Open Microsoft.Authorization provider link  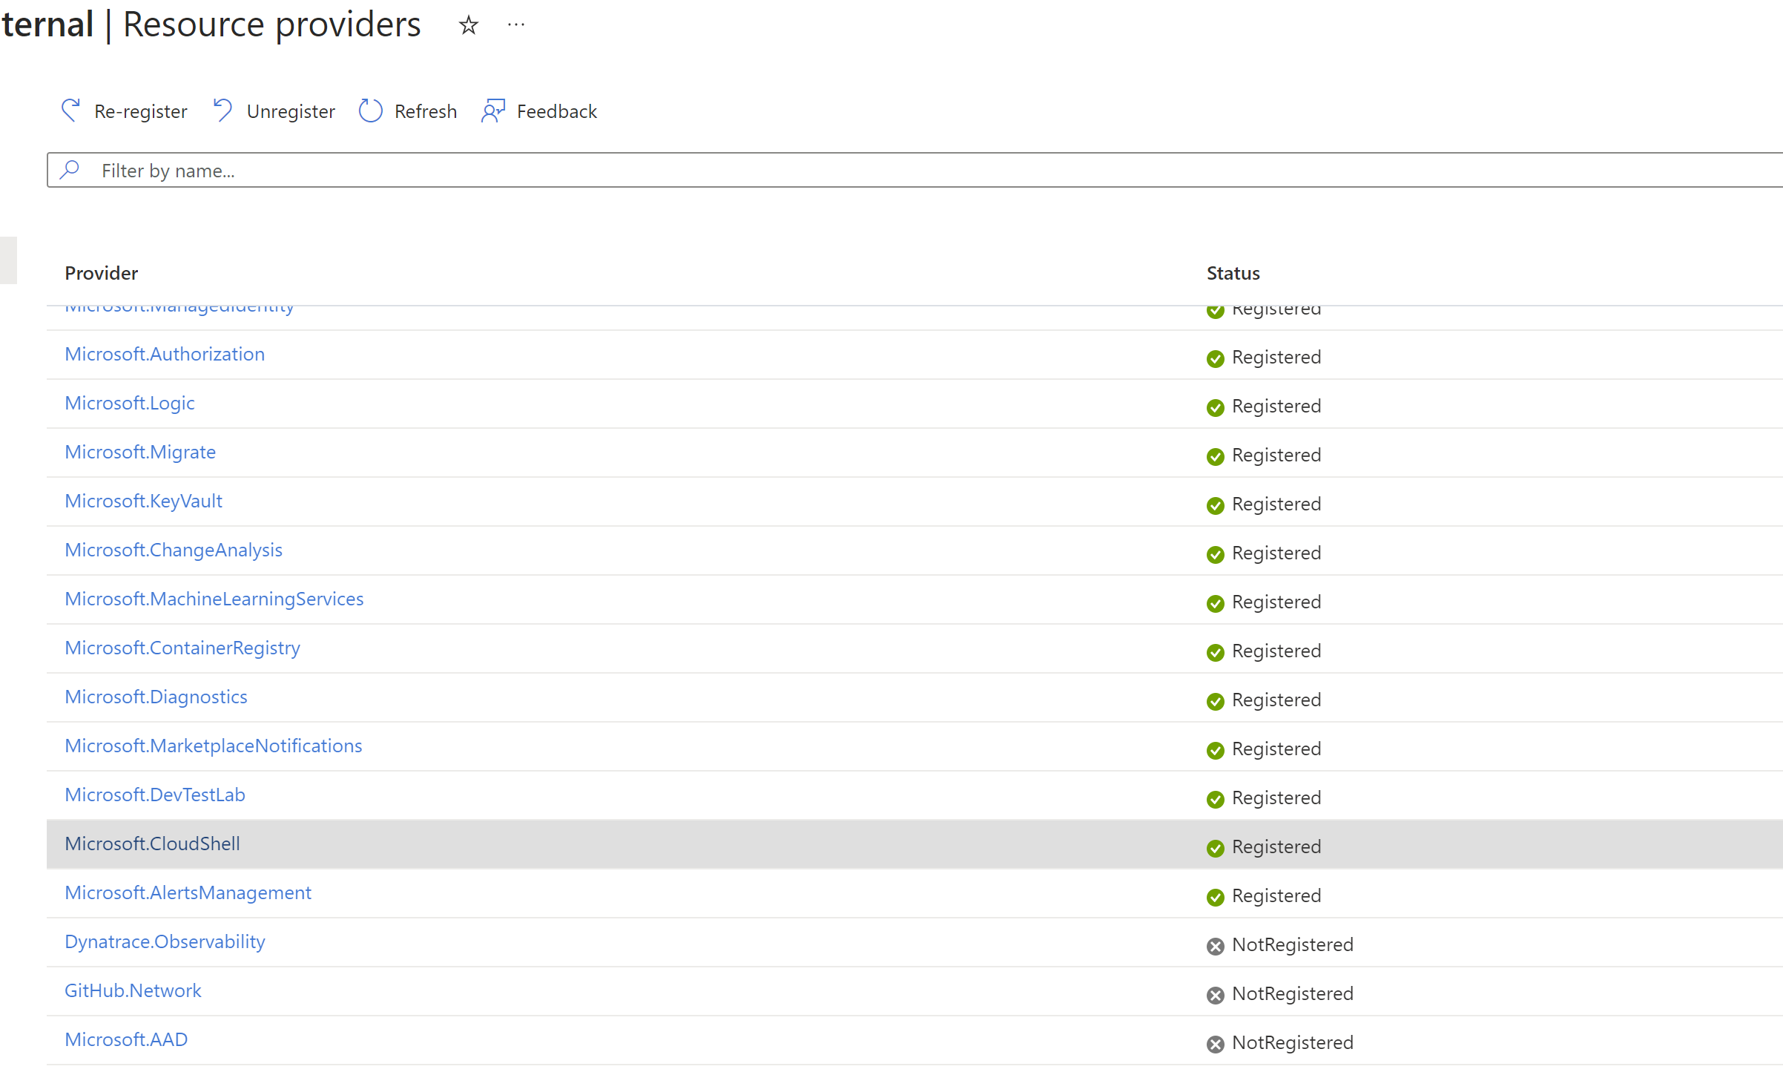pos(165,354)
